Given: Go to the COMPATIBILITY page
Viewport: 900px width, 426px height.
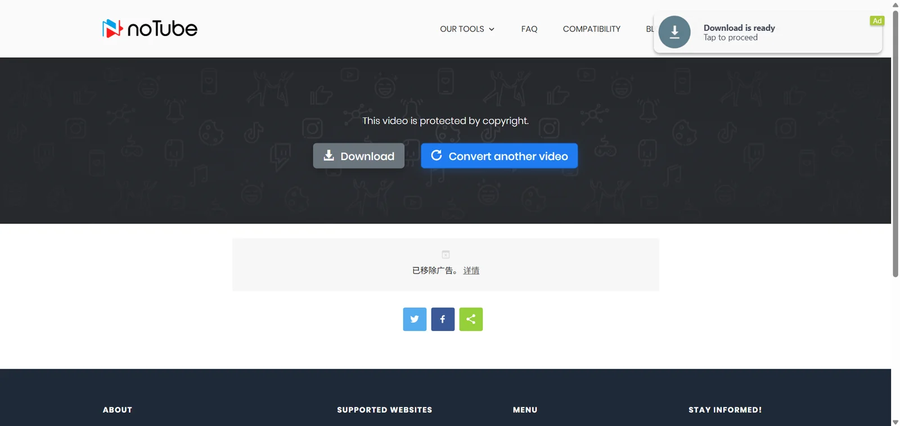Looking at the screenshot, I should 592,29.
